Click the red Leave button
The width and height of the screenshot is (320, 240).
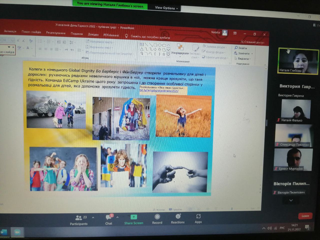(x=305, y=216)
